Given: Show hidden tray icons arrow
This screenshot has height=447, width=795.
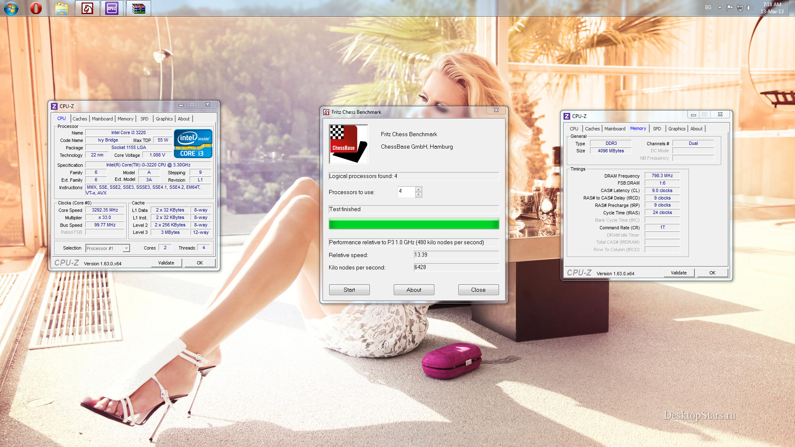Looking at the screenshot, I should (x=720, y=8).
